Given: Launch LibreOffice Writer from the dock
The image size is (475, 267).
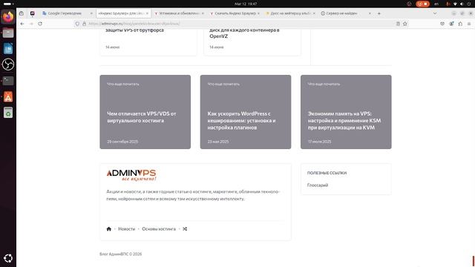Looking at the screenshot, I should click(8, 48).
